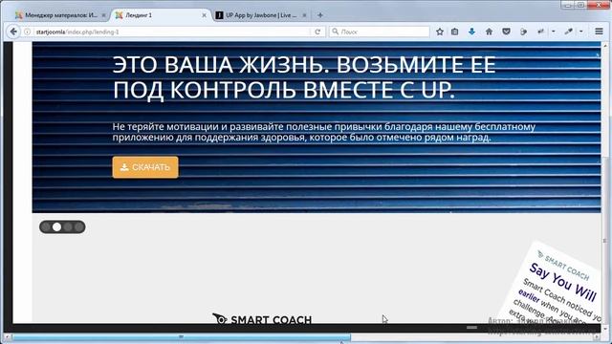Select the Лендинг 1 tab
This screenshot has height=344, width=612.
[160, 15]
